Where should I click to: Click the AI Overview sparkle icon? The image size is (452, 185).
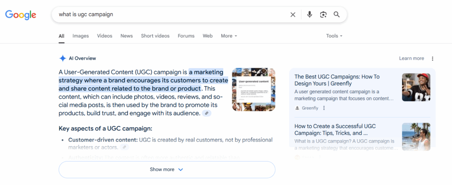click(x=63, y=59)
